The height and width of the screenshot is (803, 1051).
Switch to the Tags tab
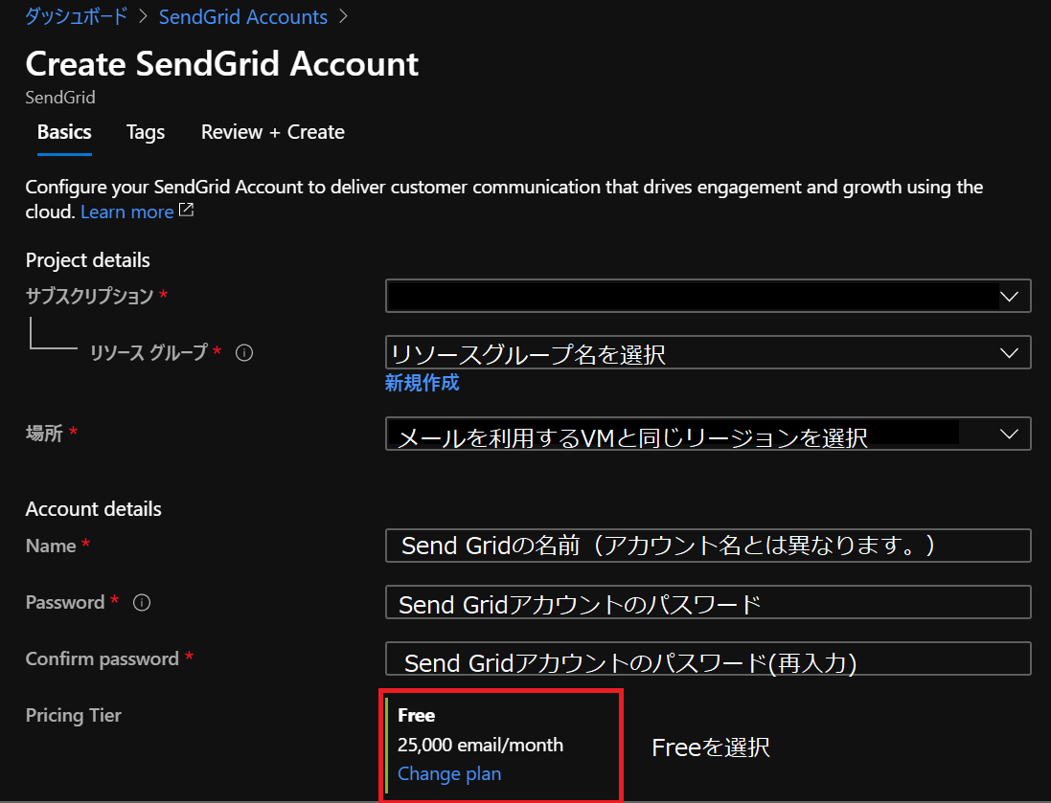146,133
